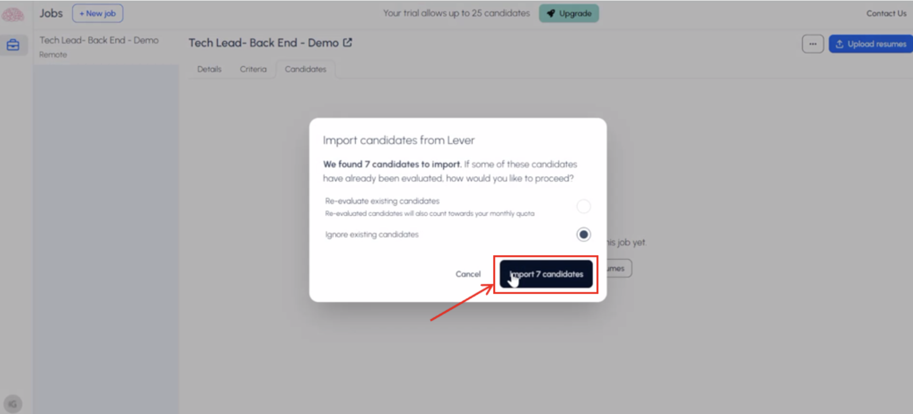Viewport: 913px width, 414px height.
Task: Select Ignore existing candidates radio
Action: click(x=584, y=234)
